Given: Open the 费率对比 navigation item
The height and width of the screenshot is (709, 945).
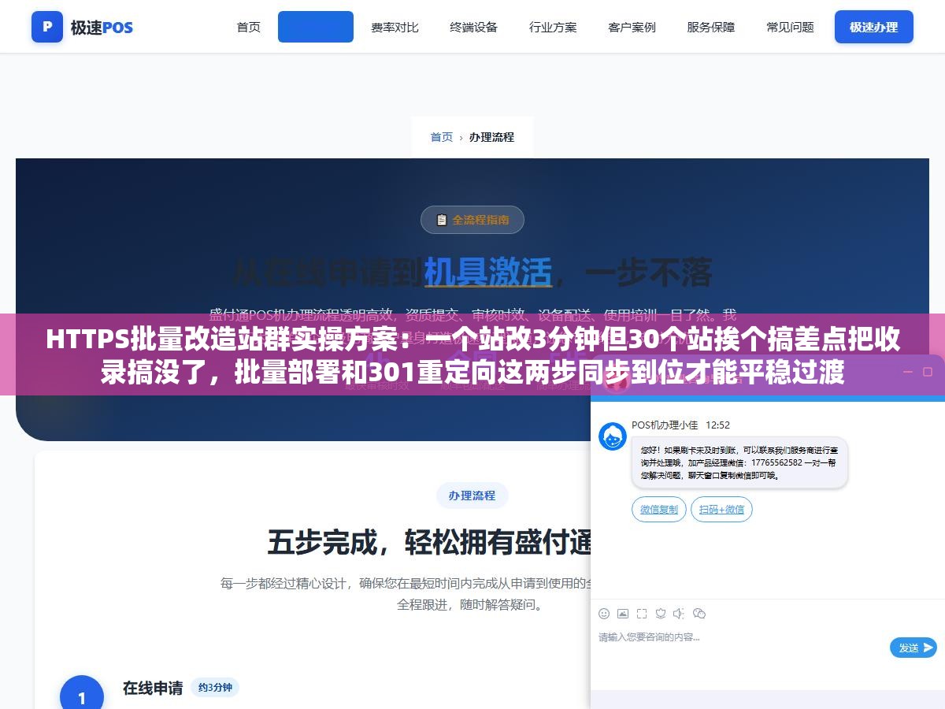Looking at the screenshot, I should click(x=395, y=27).
